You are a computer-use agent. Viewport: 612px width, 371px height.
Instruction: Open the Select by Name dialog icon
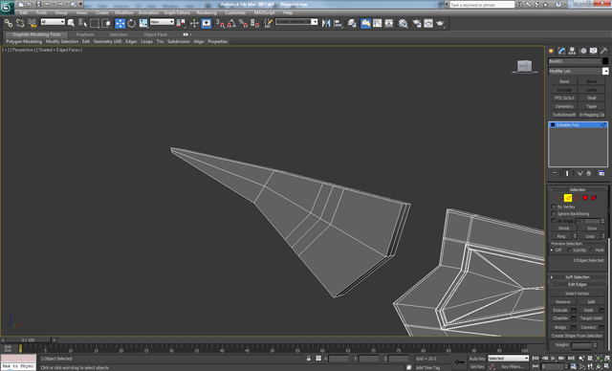82,23
